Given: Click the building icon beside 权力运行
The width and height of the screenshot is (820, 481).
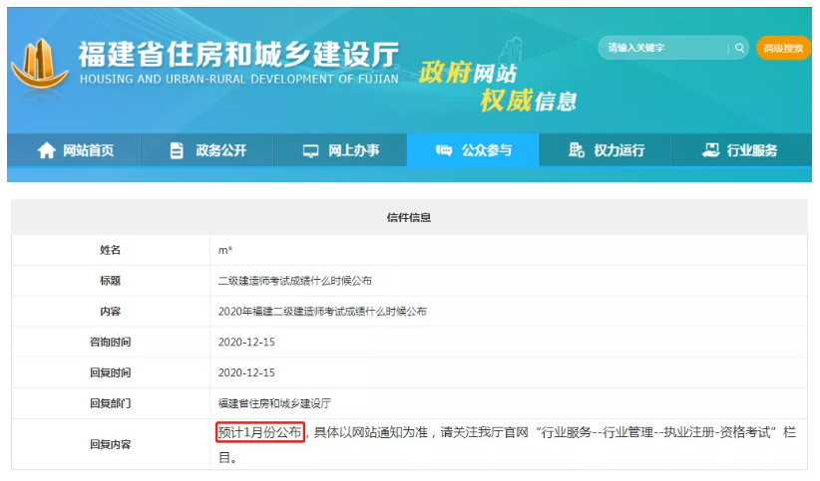Looking at the screenshot, I should pos(576,150).
